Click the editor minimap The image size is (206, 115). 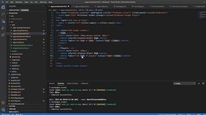[202, 15]
